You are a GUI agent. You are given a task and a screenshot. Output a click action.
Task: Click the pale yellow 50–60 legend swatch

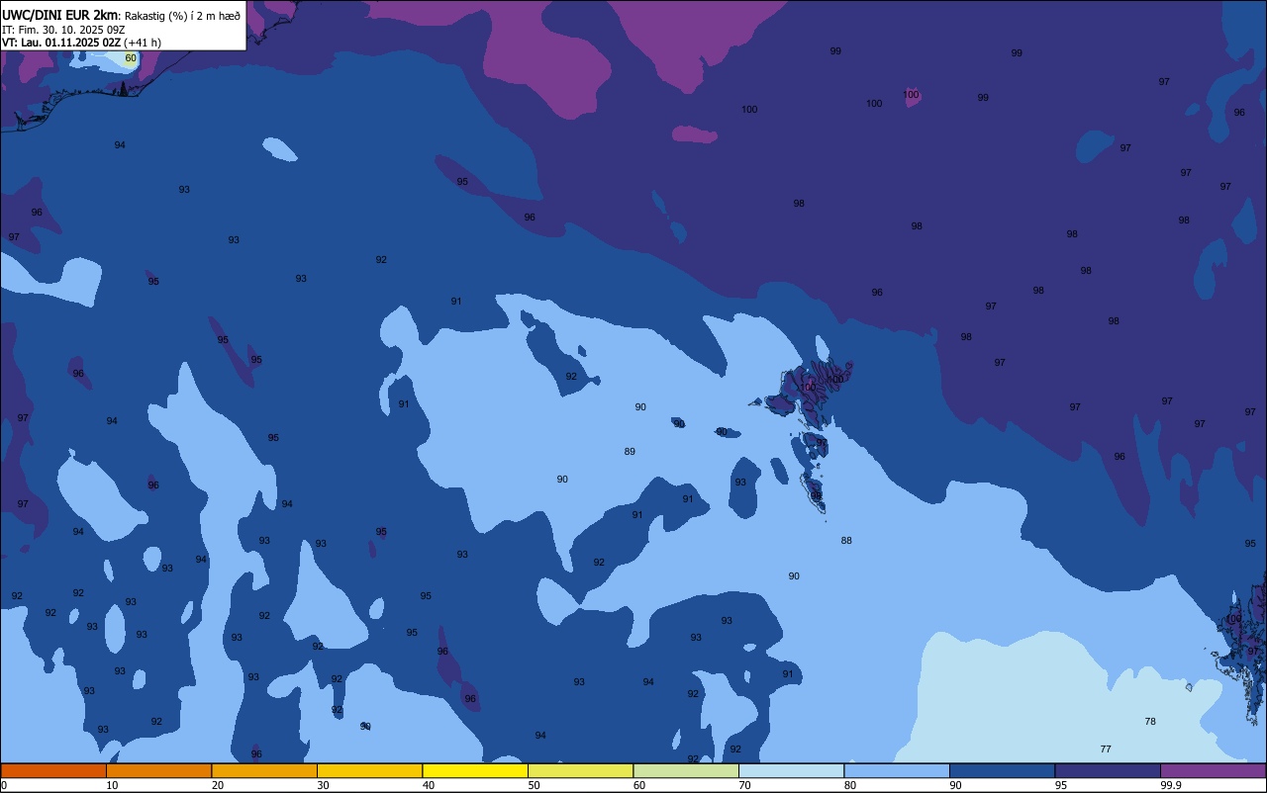580,770
